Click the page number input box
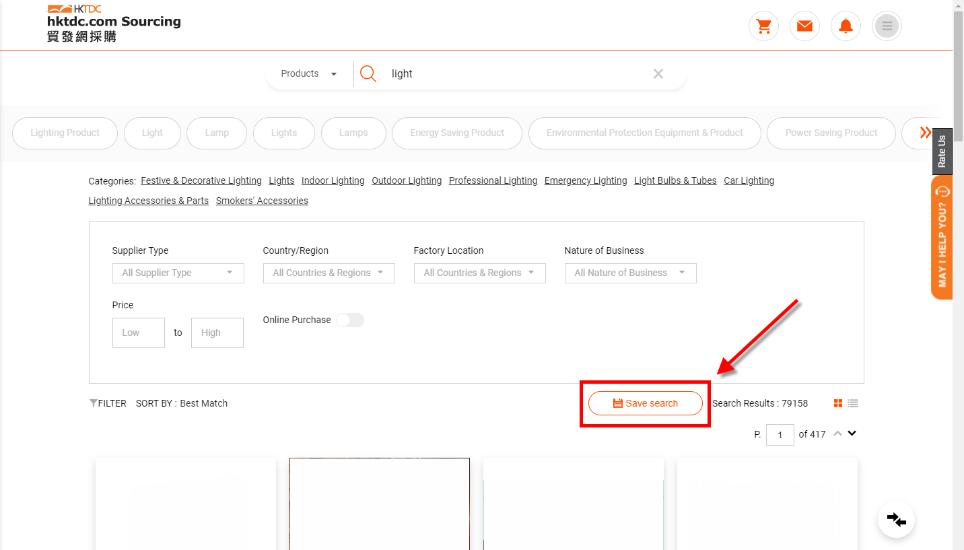 click(x=780, y=435)
